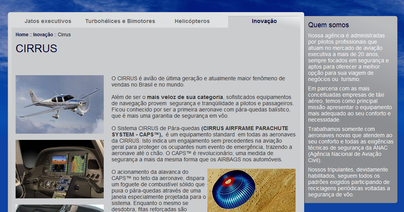Click the Cirrus breadcrumb text

pyautogui.click(x=64, y=35)
